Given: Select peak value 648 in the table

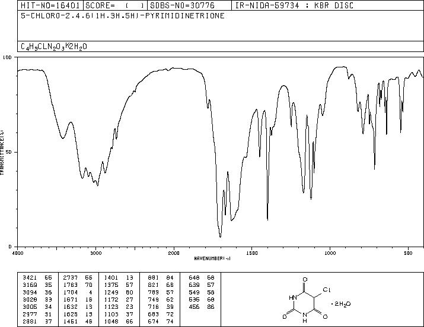Looking at the screenshot, I should (194, 278).
